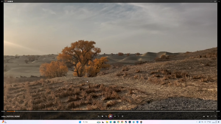Enter full screen mode
Viewport: 221px width, 124px height.
point(211,116)
